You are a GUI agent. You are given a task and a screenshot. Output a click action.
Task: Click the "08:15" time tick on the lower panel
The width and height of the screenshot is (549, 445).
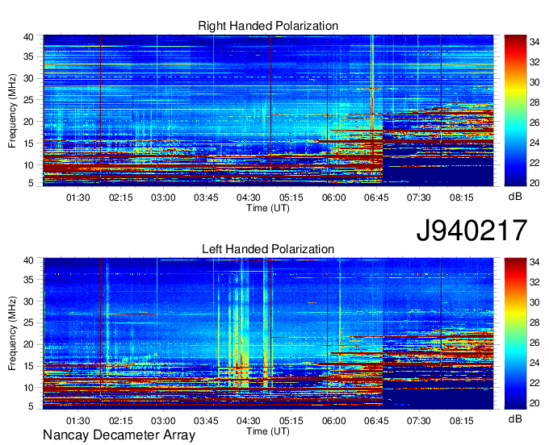(462, 421)
